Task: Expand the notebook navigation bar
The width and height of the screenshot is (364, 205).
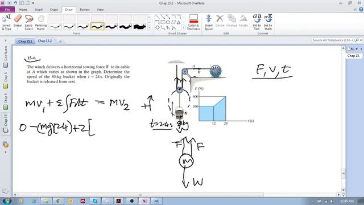Action: (6, 40)
